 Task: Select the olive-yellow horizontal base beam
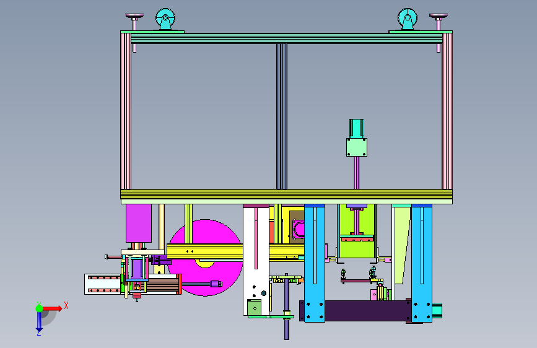tap(286, 194)
